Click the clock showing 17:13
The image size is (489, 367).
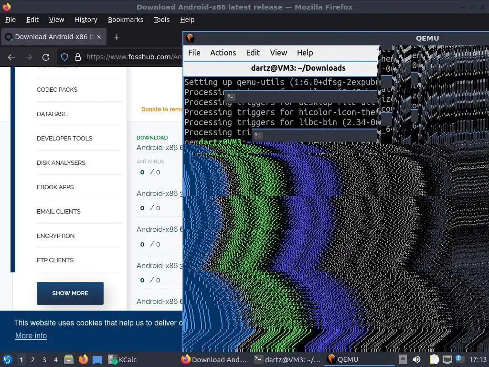pyautogui.click(x=478, y=359)
